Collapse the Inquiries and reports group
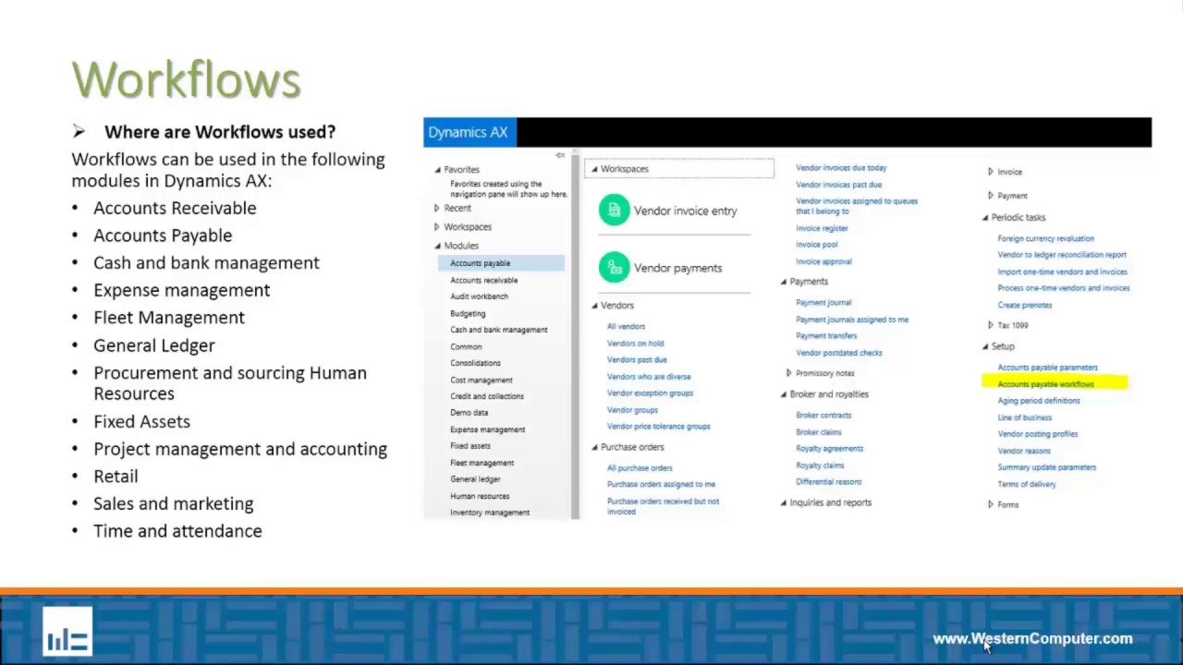The width and height of the screenshot is (1183, 665). point(783,503)
